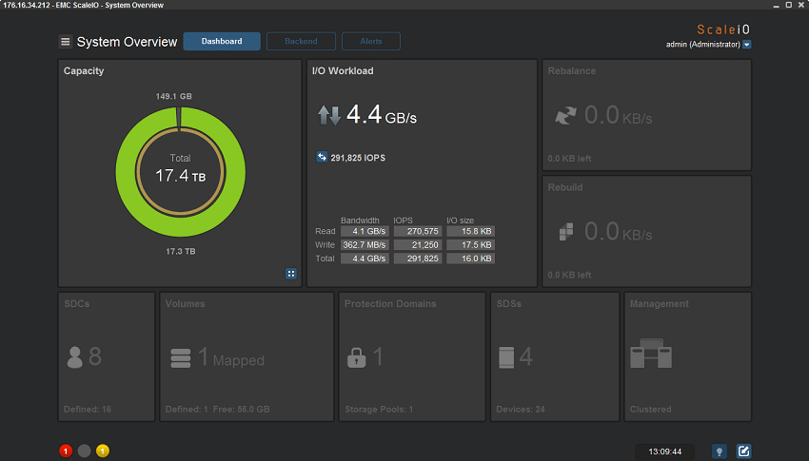This screenshot has height=461, width=809.
Task: Switch to the Backend tab
Action: click(x=301, y=41)
